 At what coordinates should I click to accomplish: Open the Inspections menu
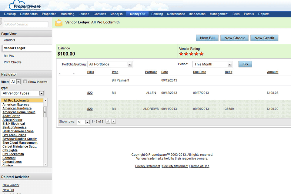197,14
